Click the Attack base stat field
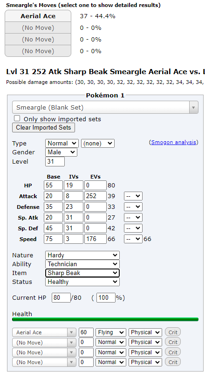Viewport: 205px width, 379px height. click(54, 196)
